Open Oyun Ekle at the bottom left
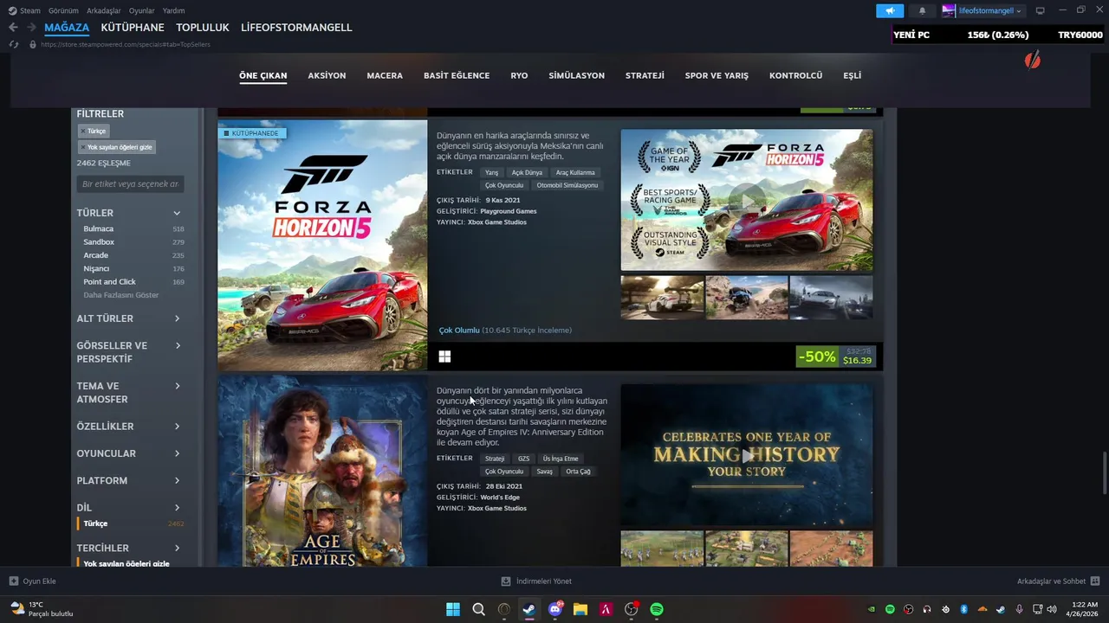This screenshot has height=623, width=1109. point(32,581)
